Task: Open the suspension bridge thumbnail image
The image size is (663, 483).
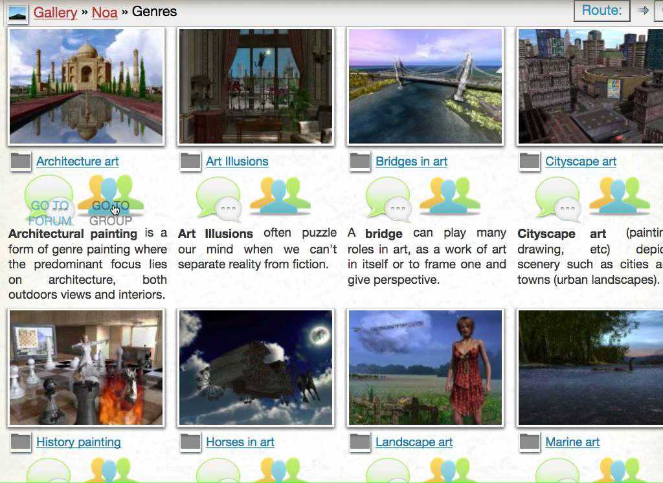Action: pos(425,86)
